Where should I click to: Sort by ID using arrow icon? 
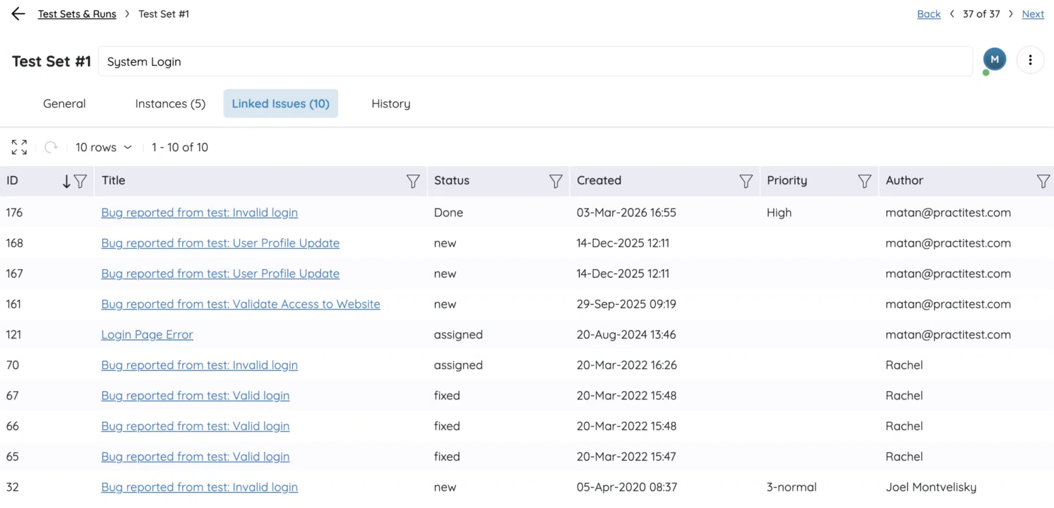(x=66, y=181)
